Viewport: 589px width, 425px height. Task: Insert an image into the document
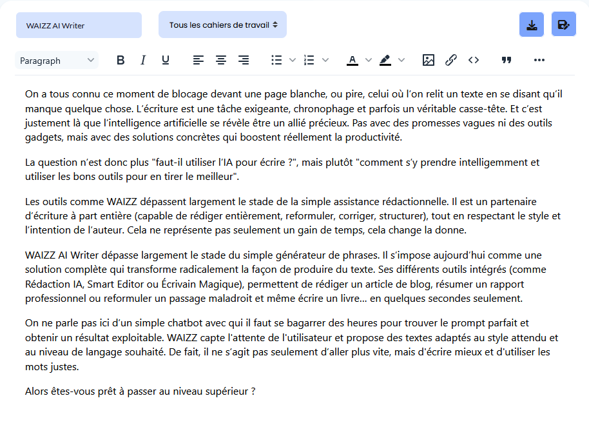coord(429,60)
